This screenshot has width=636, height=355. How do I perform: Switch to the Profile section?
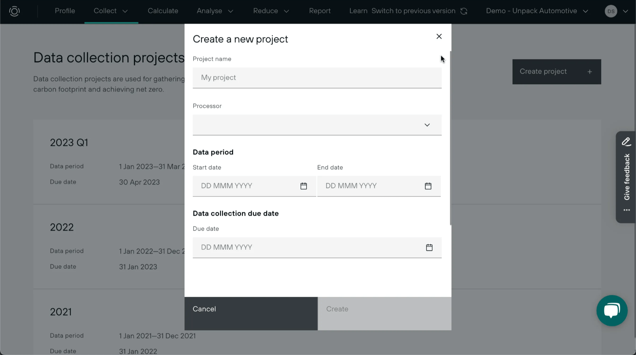coord(65,11)
